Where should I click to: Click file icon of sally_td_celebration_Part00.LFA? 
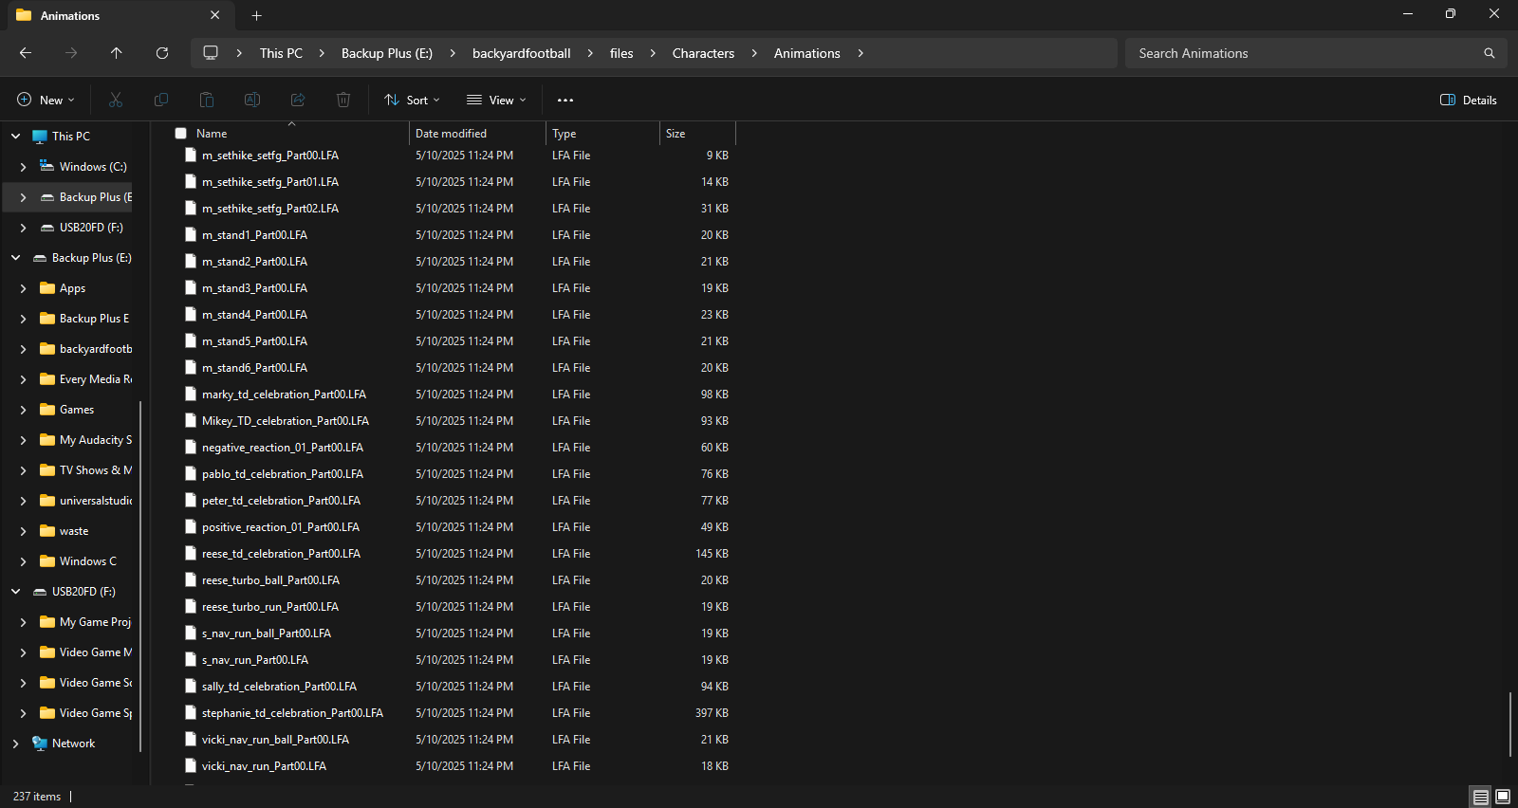coord(191,686)
